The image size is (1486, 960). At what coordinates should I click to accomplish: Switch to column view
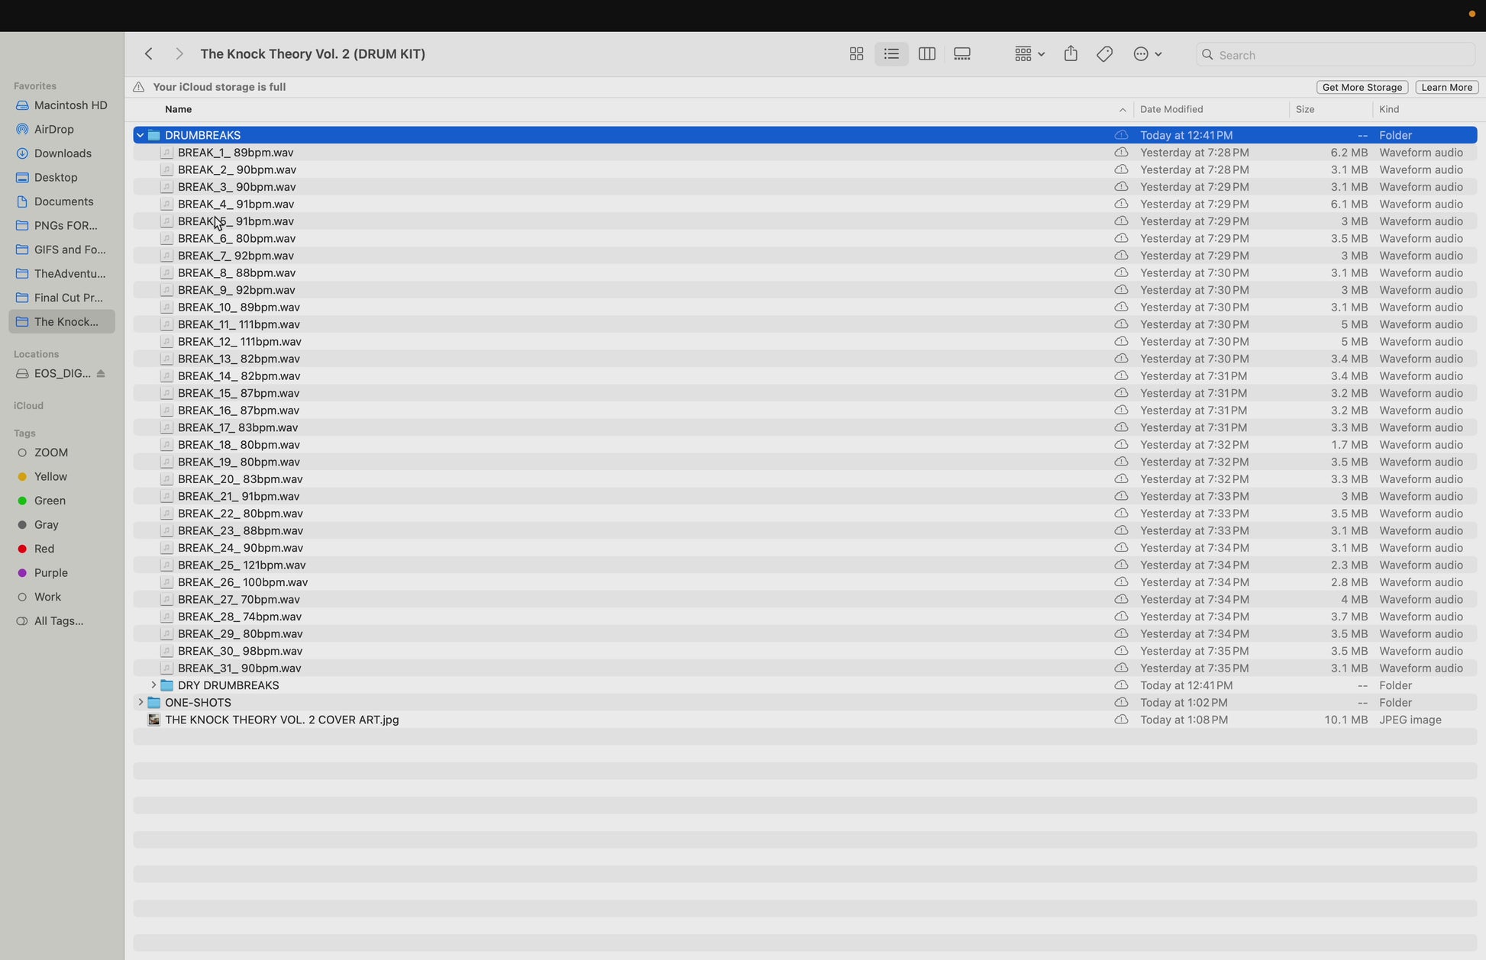tap(926, 54)
